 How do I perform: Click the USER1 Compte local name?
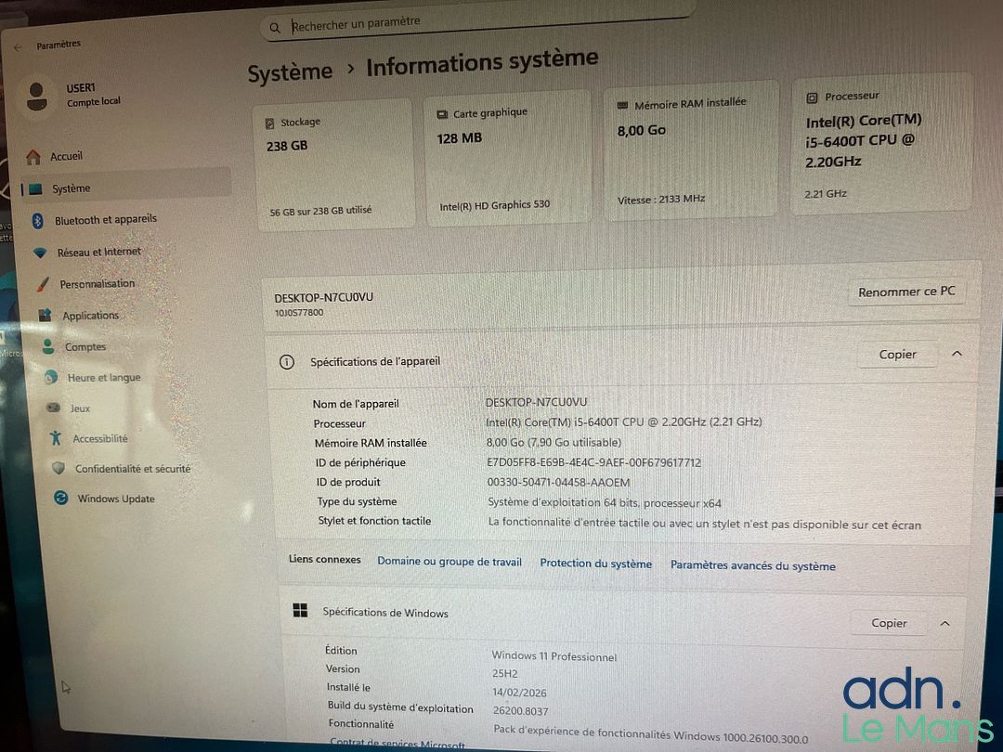[94, 95]
